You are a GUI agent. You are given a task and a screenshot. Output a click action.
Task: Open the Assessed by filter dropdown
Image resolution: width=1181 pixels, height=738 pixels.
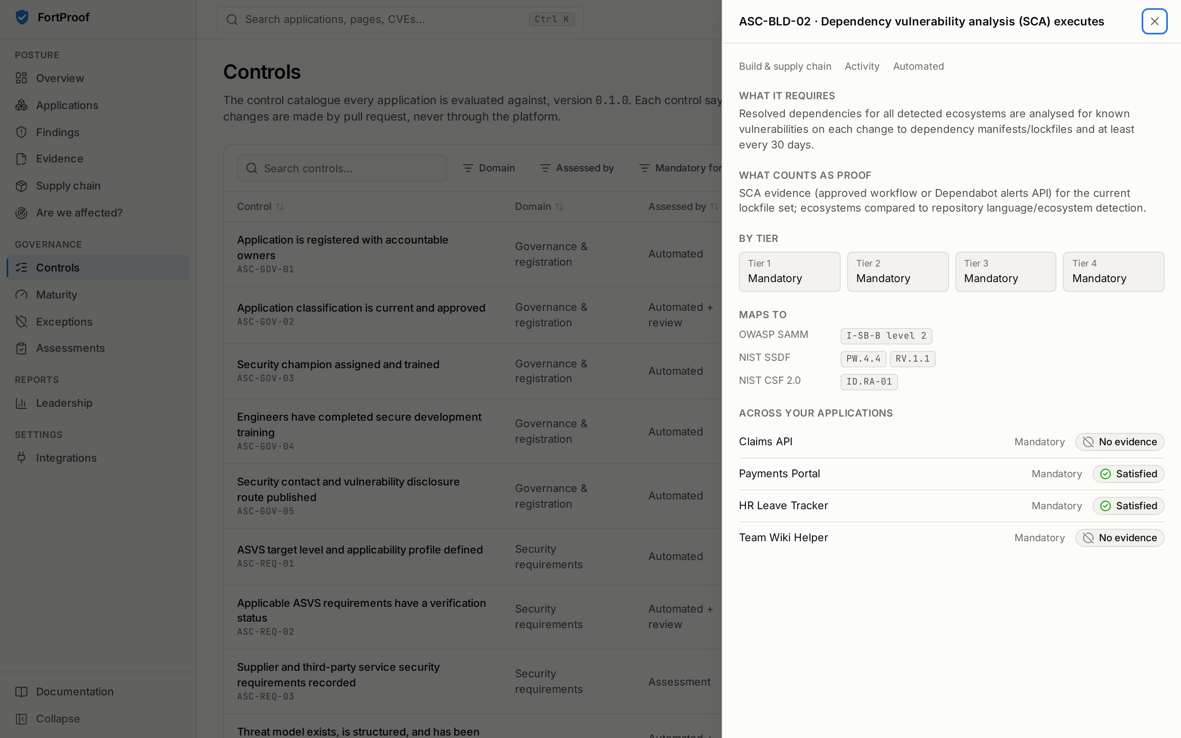point(577,169)
